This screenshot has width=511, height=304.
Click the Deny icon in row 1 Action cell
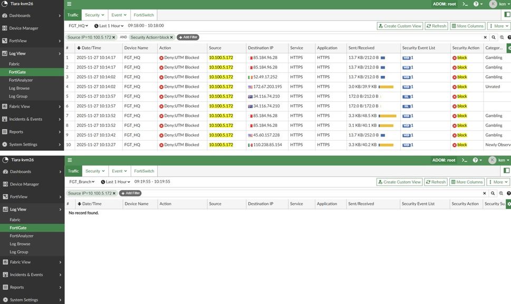(x=161, y=57)
